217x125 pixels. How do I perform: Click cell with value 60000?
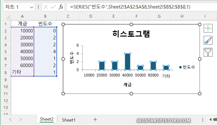coord(22,65)
